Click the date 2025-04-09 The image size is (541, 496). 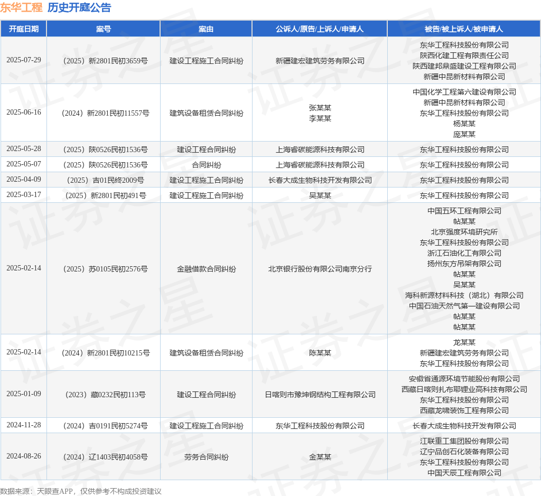coord(24,180)
